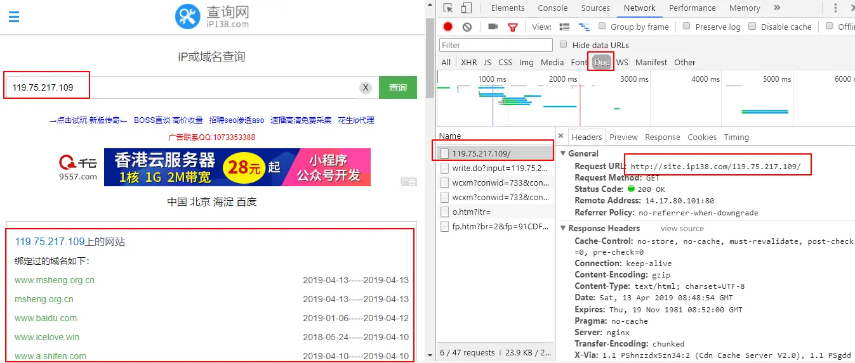The image size is (855, 363).
Task: Open www.icelove.win domain link
Action: pyautogui.click(x=47, y=337)
